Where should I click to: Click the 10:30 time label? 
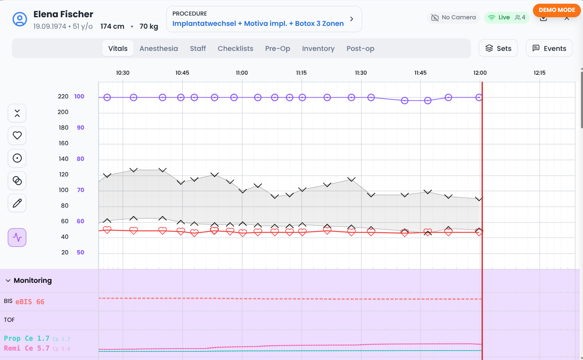point(123,73)
